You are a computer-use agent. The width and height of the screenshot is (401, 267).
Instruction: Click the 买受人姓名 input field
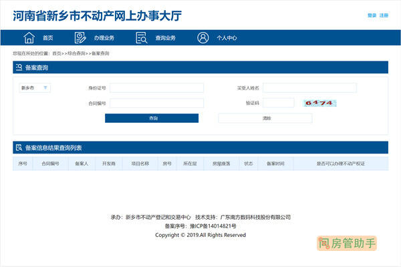(309, 88)
